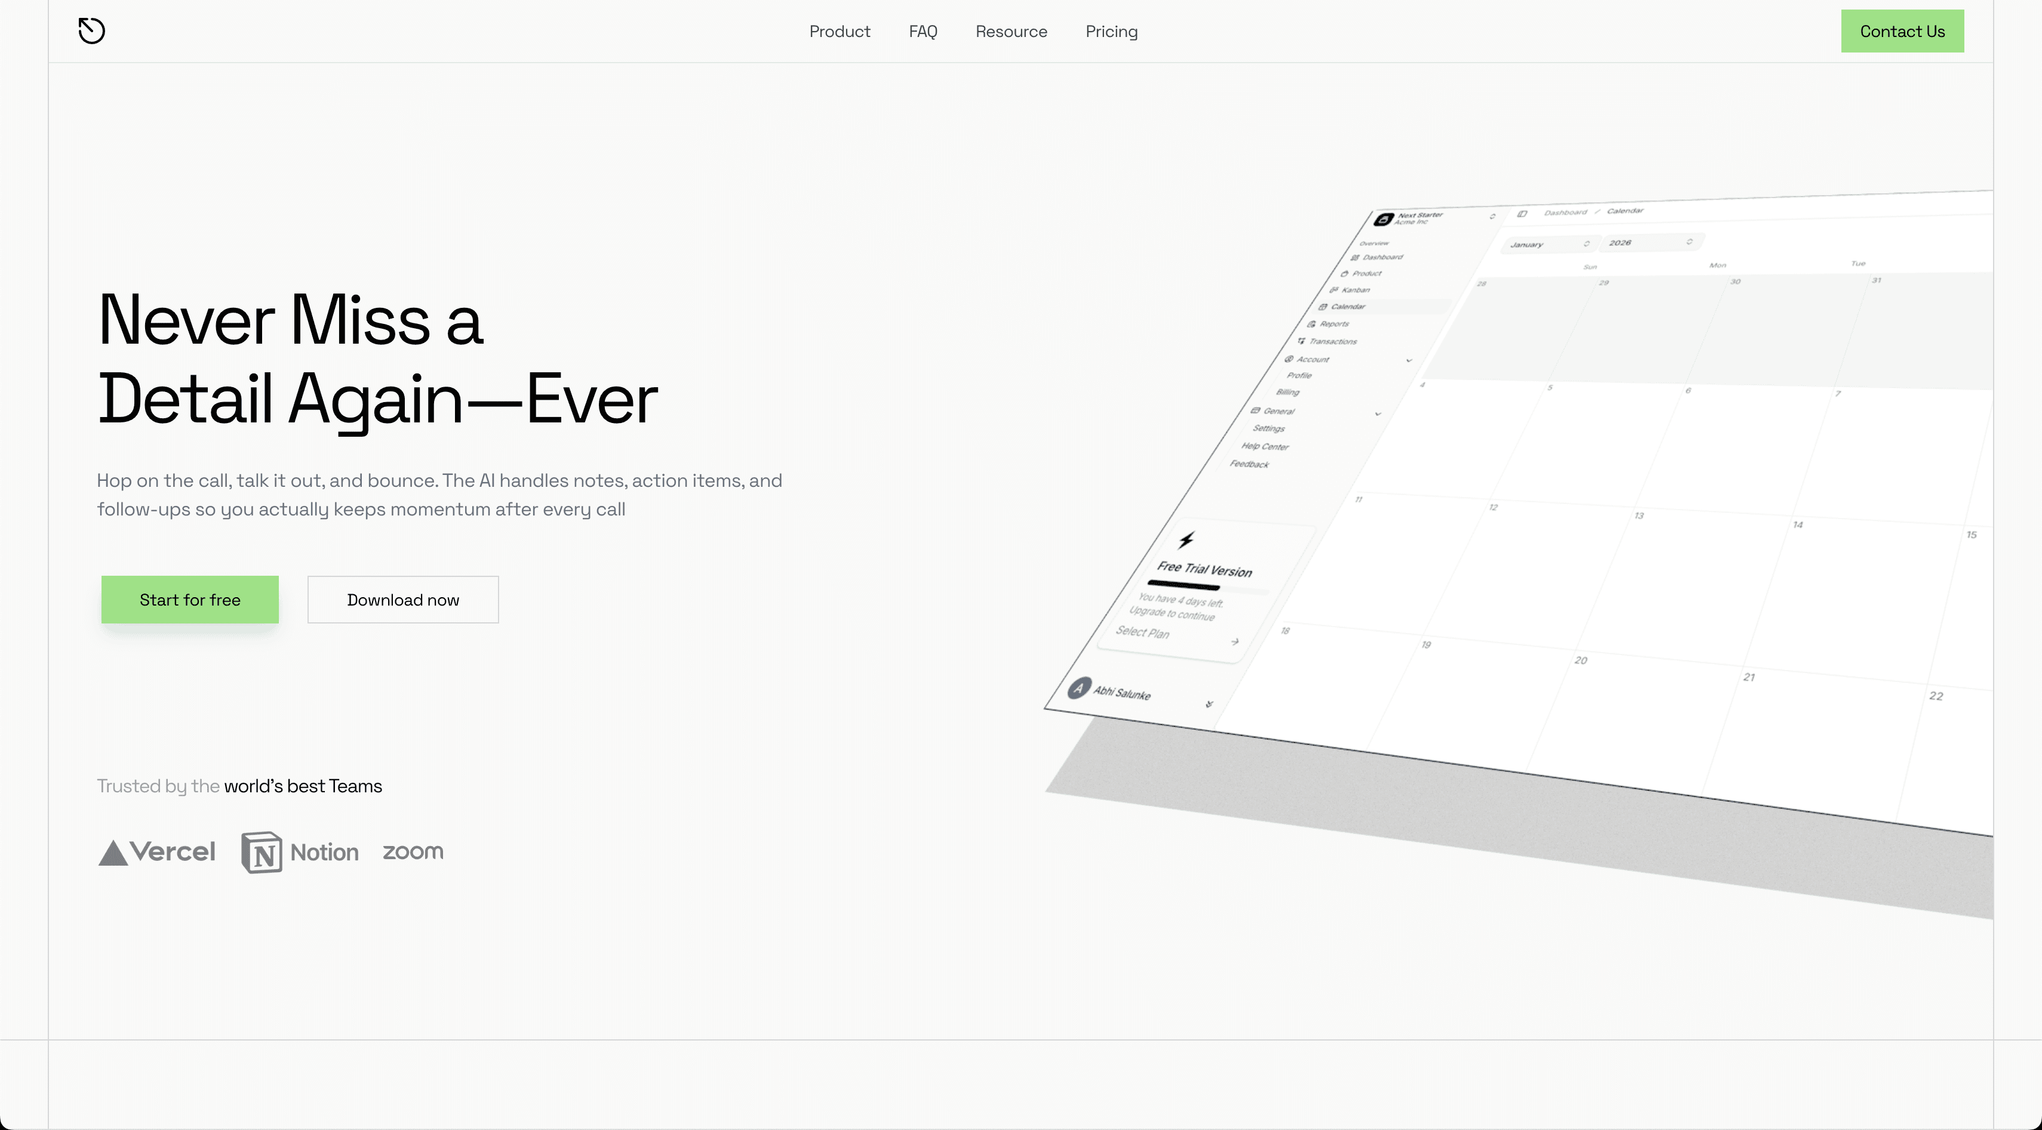
Task: Click the Abhi Salunke avatar circle
Action: click(x=1079, y=688)
